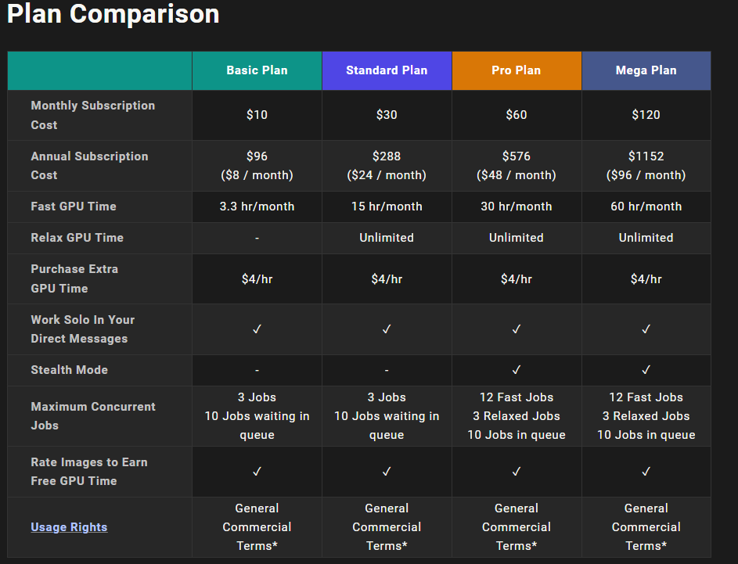Image resolution: width=738 pixels, height=564 pixels.
Task: Click the Work Solo checkmark under Standard Plan
Action: point(387,329)
